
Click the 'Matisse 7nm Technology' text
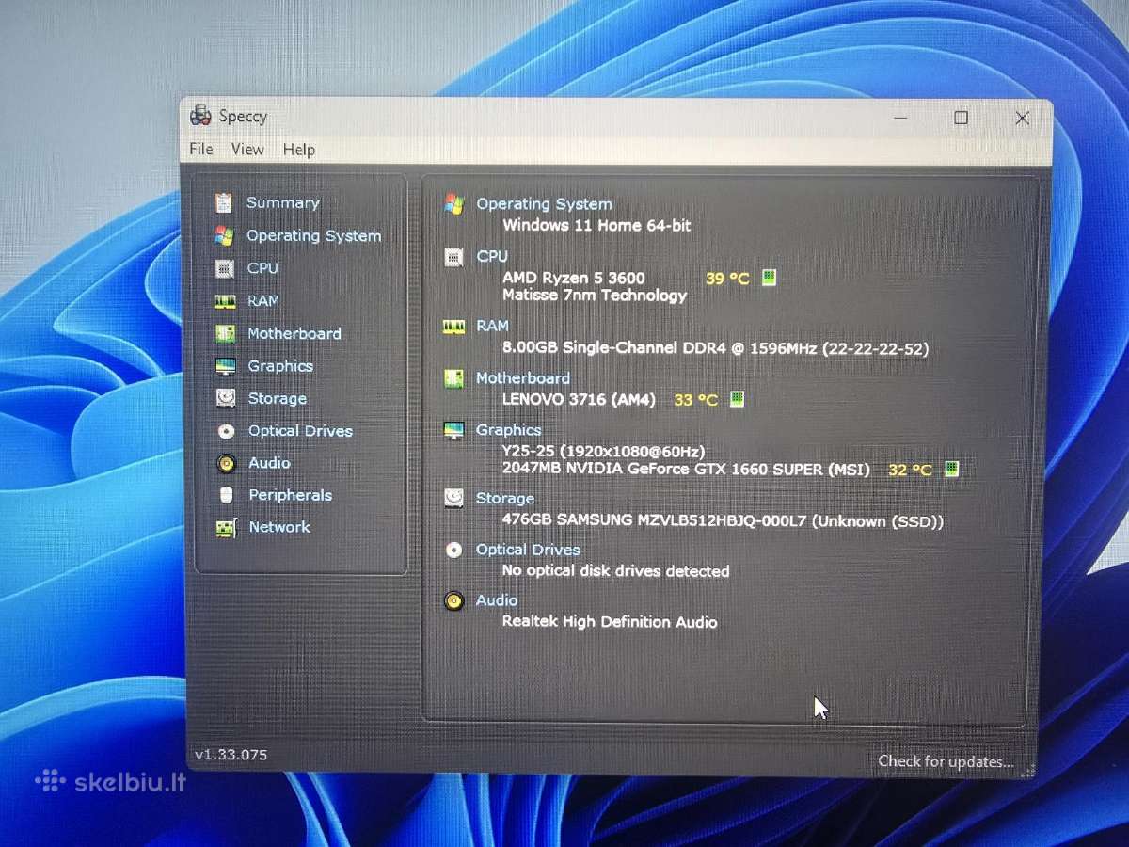click(x=595, y=296)
